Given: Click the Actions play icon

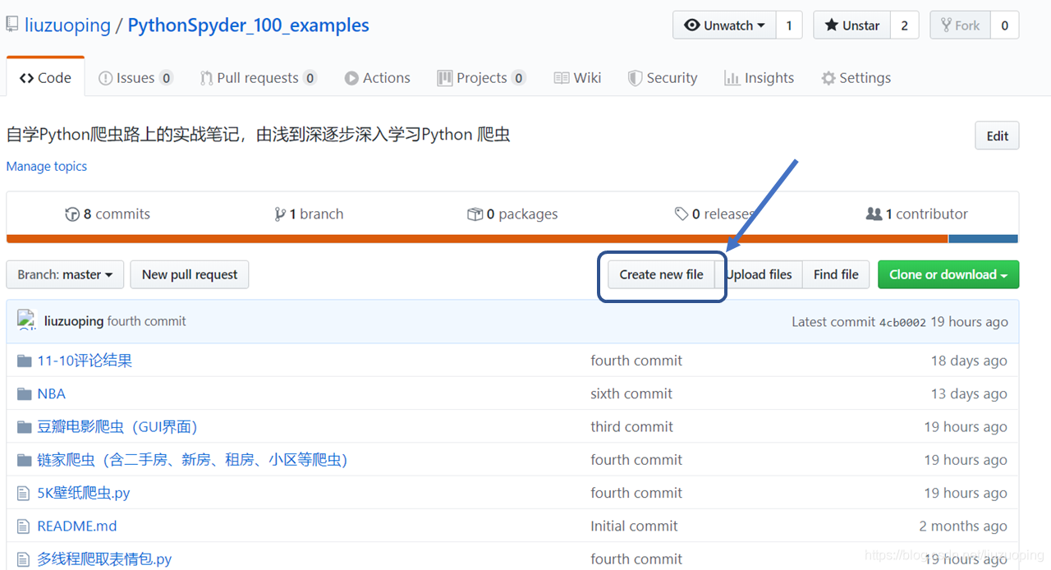Looking at the screenshot, I should coord(351,78).
